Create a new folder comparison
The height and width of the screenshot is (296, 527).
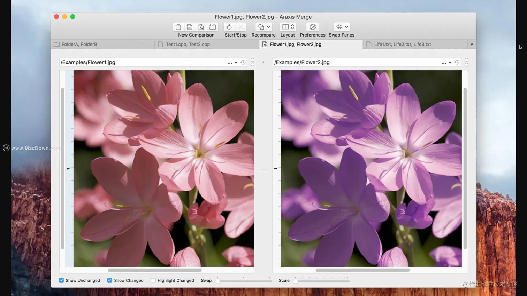click(x=213, y=27)
